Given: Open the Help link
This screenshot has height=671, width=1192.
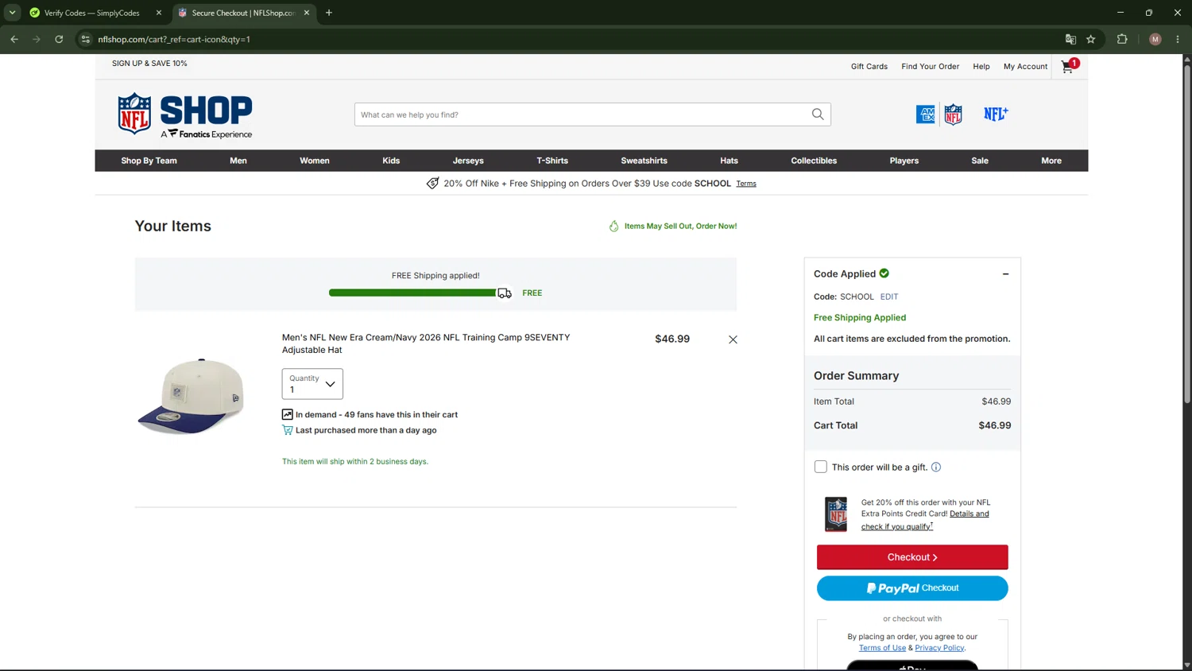Looking at the screenshot, I should coord(981,67).
